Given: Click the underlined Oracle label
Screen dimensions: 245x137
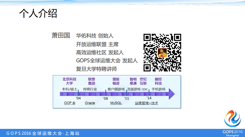Looking at the screenshot, I should click(90, 103).
